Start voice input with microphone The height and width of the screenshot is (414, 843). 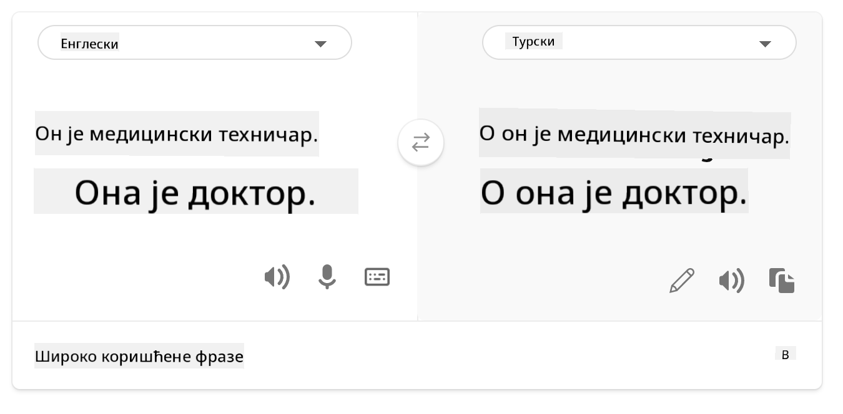coord(327,277)
